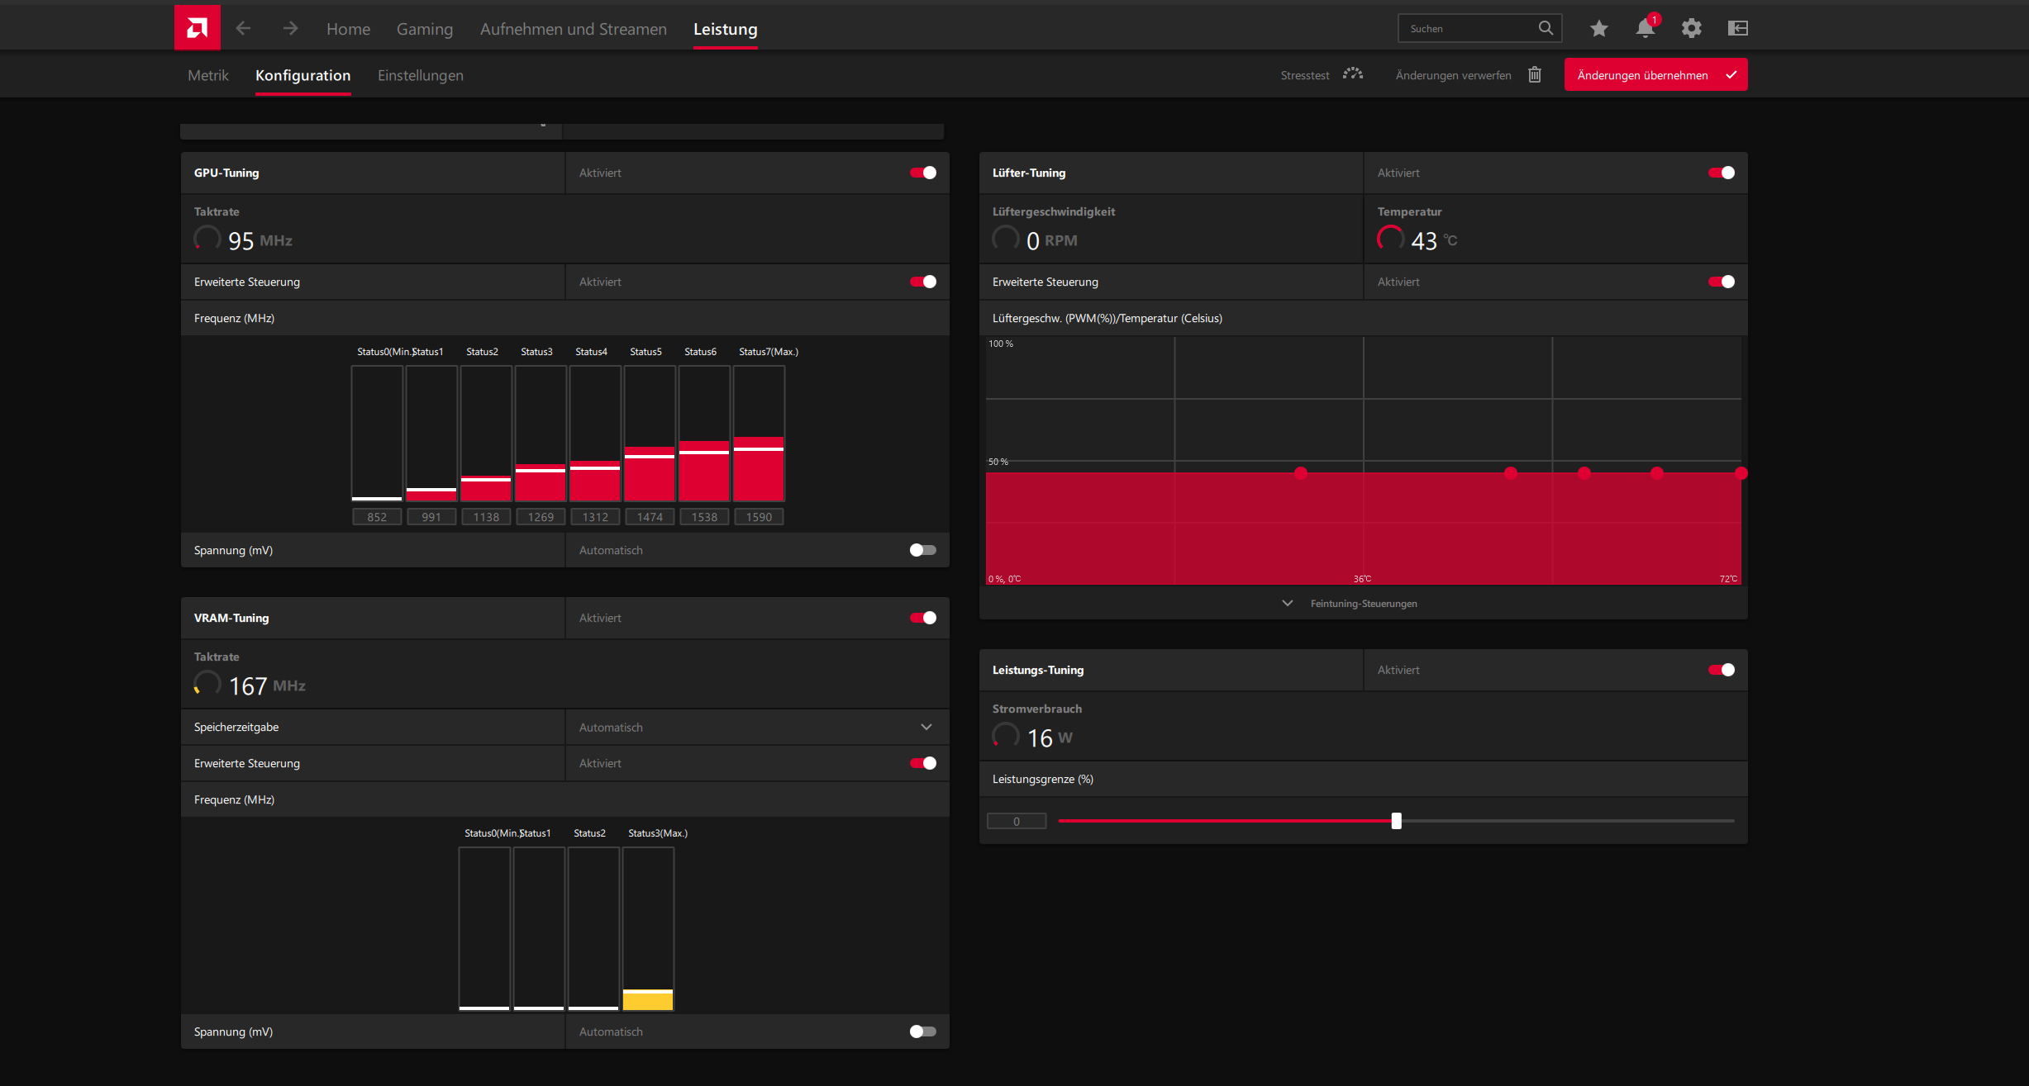The width and height of the screenshot is (2029, 1086).
Task: Click the forward arrow icon
Action: tap(290, 28)
